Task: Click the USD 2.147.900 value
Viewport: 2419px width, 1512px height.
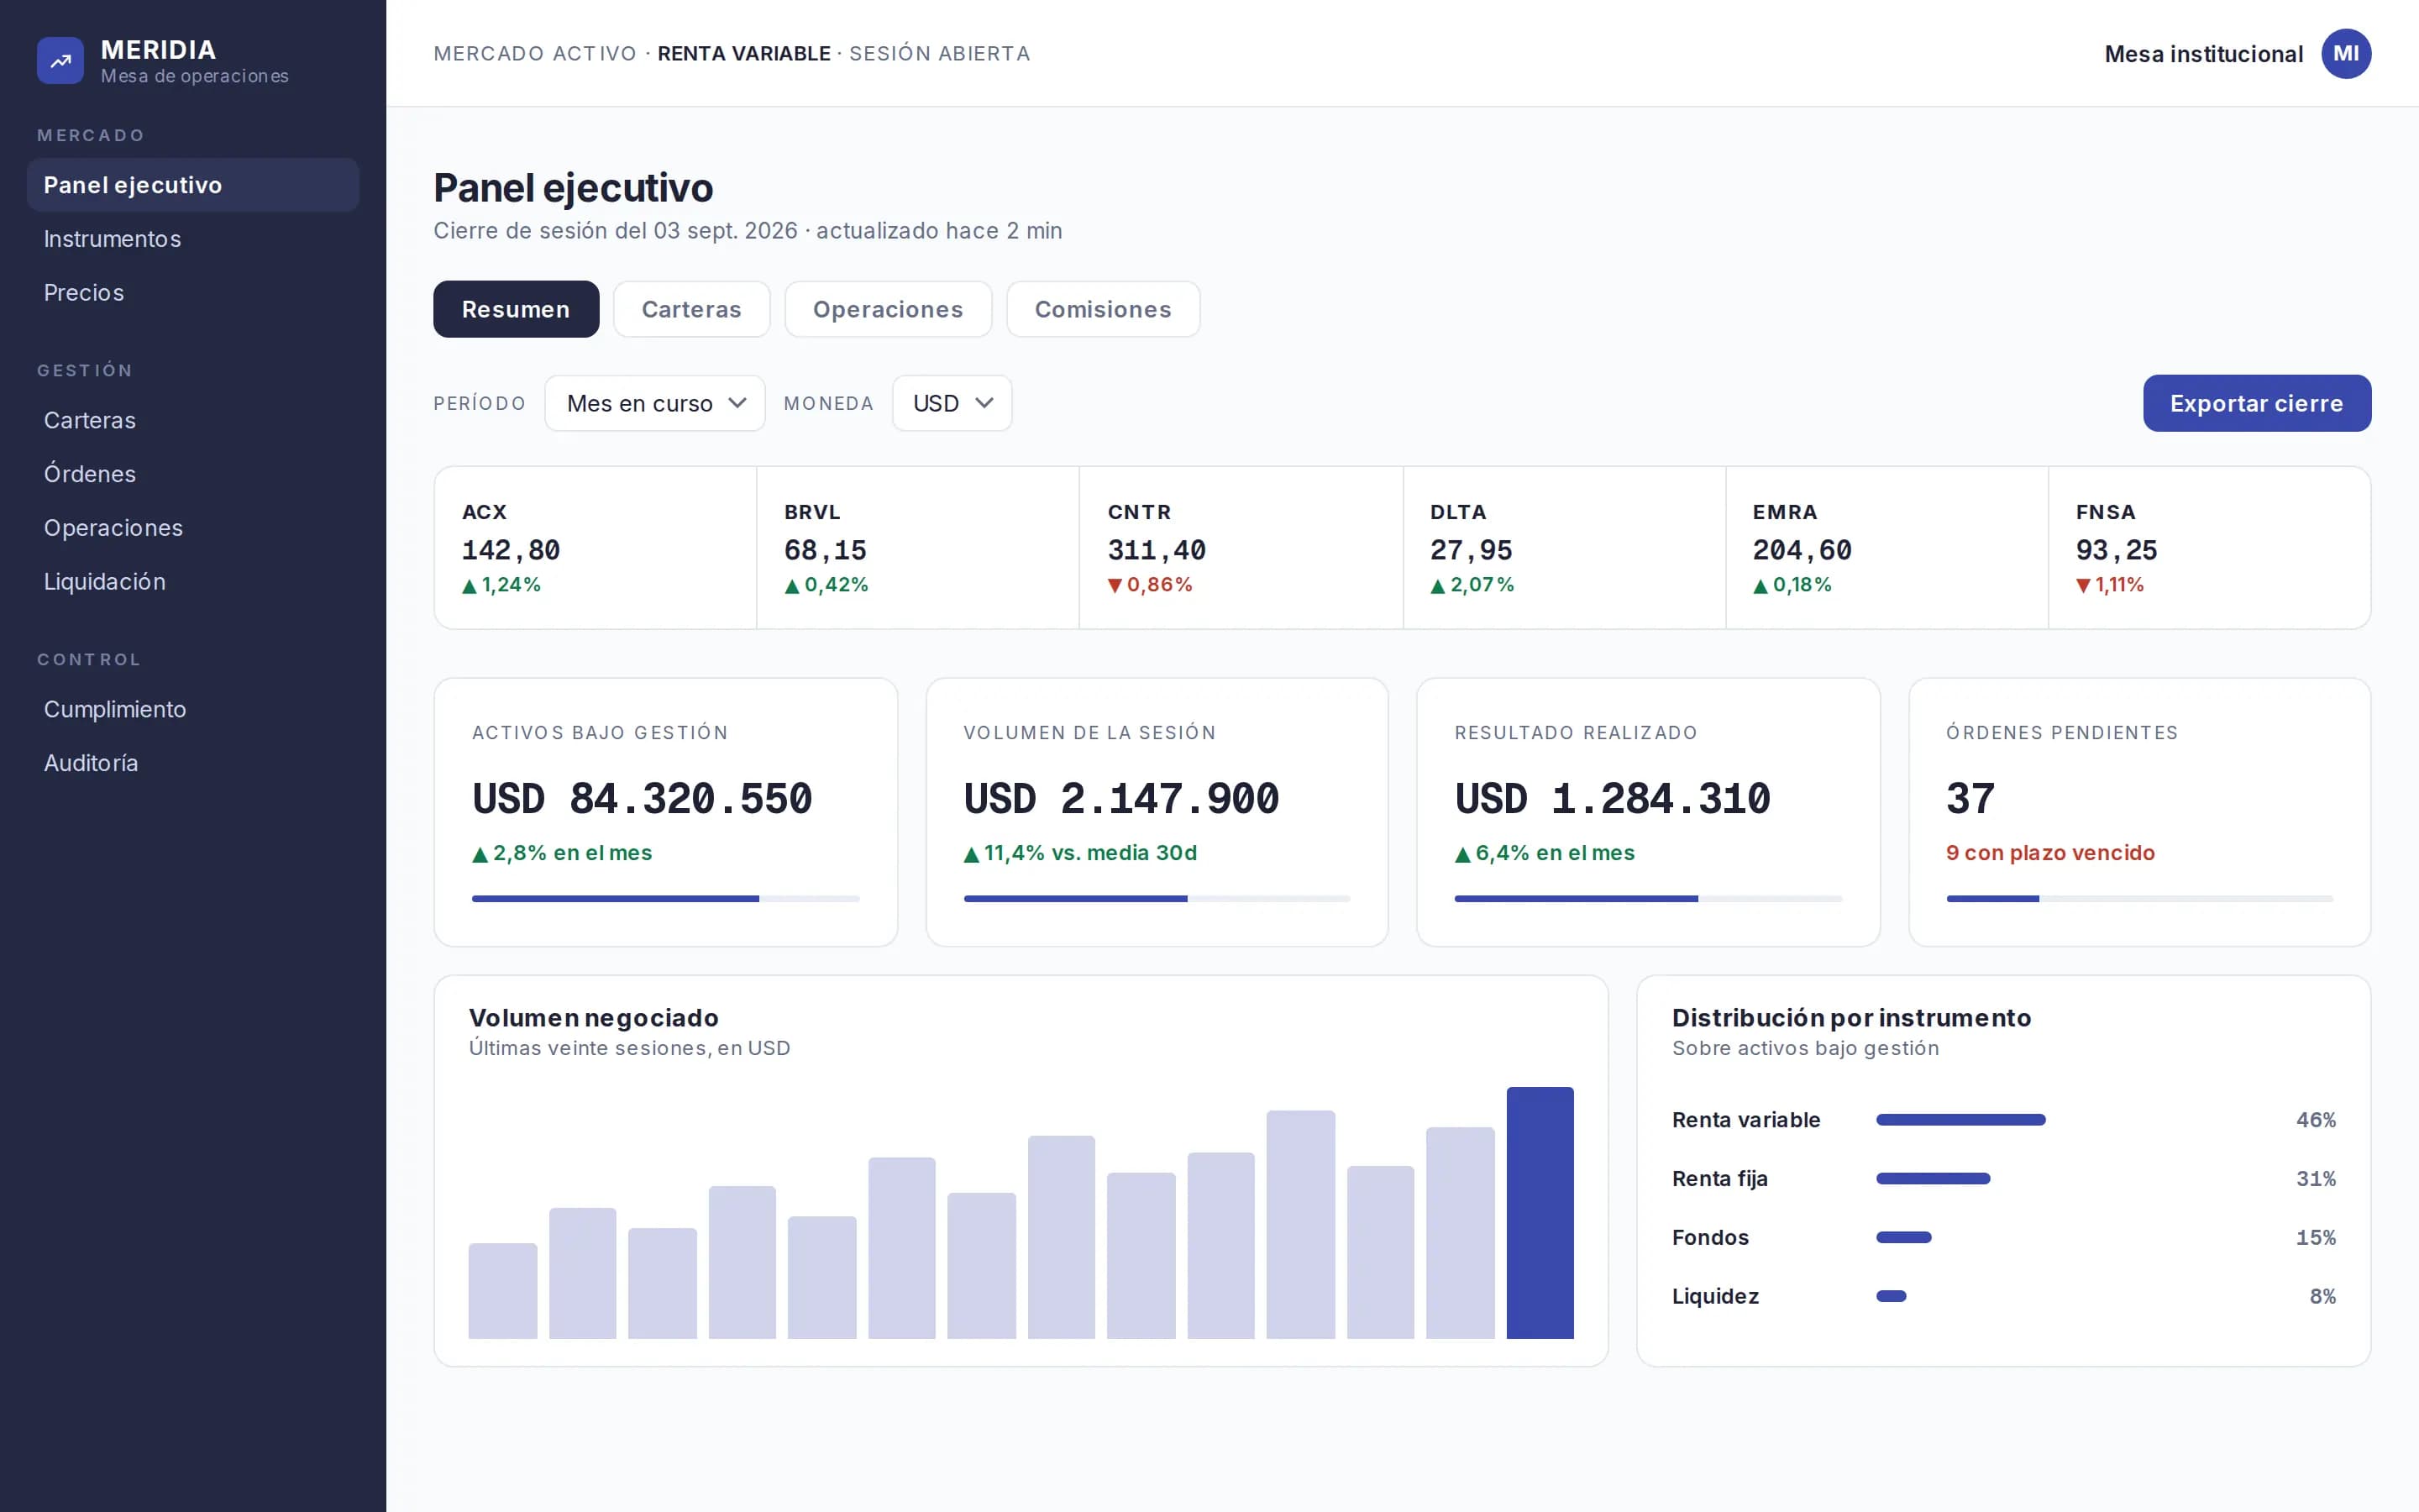Action: coord(1120,799)
